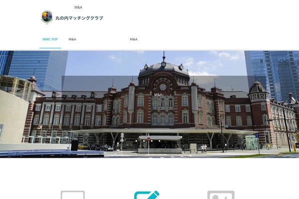
Task: Open the last M&A item in navigation bar
Action: tap(134, 39)
